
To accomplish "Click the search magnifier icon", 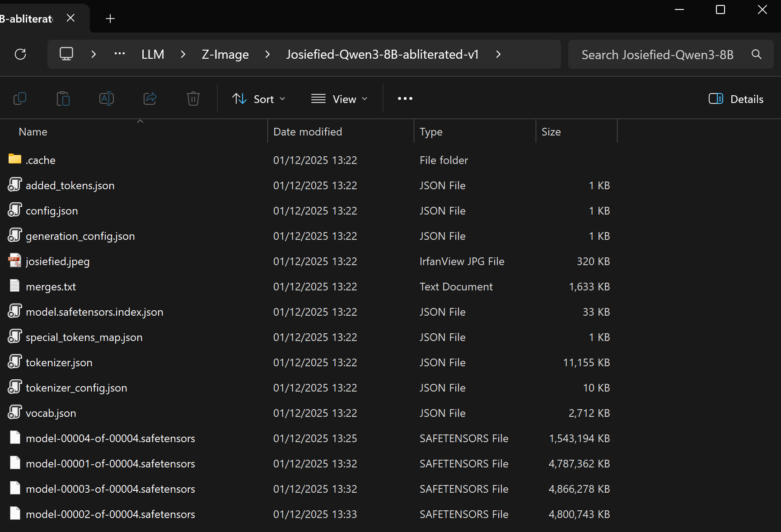I will click(x=757, y=55).
